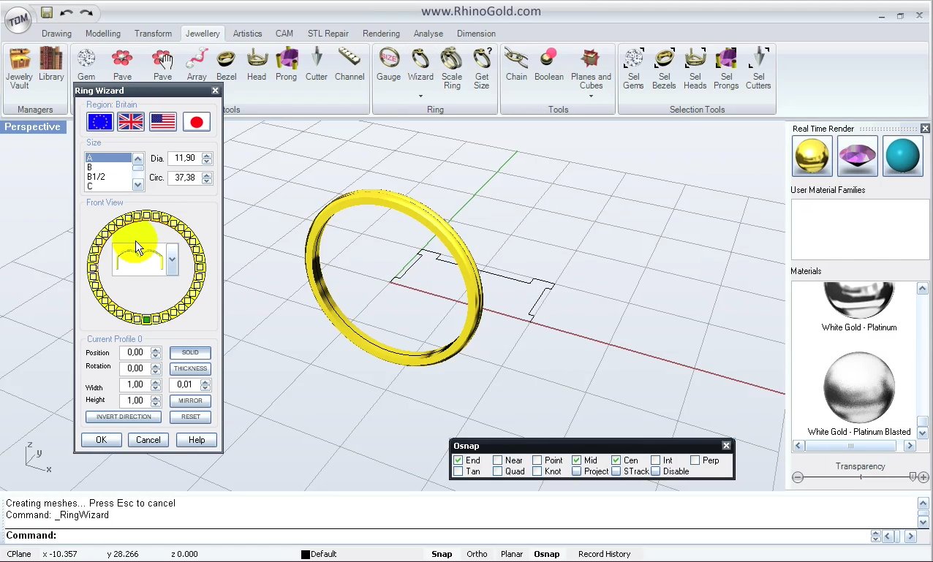Click the INVERT DIRECTION button
Viewport: 933px width, 562px height.
(x=124, y=417)
